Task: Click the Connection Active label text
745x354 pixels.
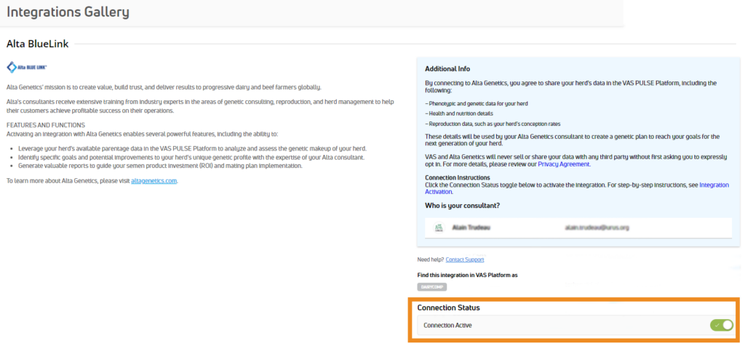Action: 447,326
